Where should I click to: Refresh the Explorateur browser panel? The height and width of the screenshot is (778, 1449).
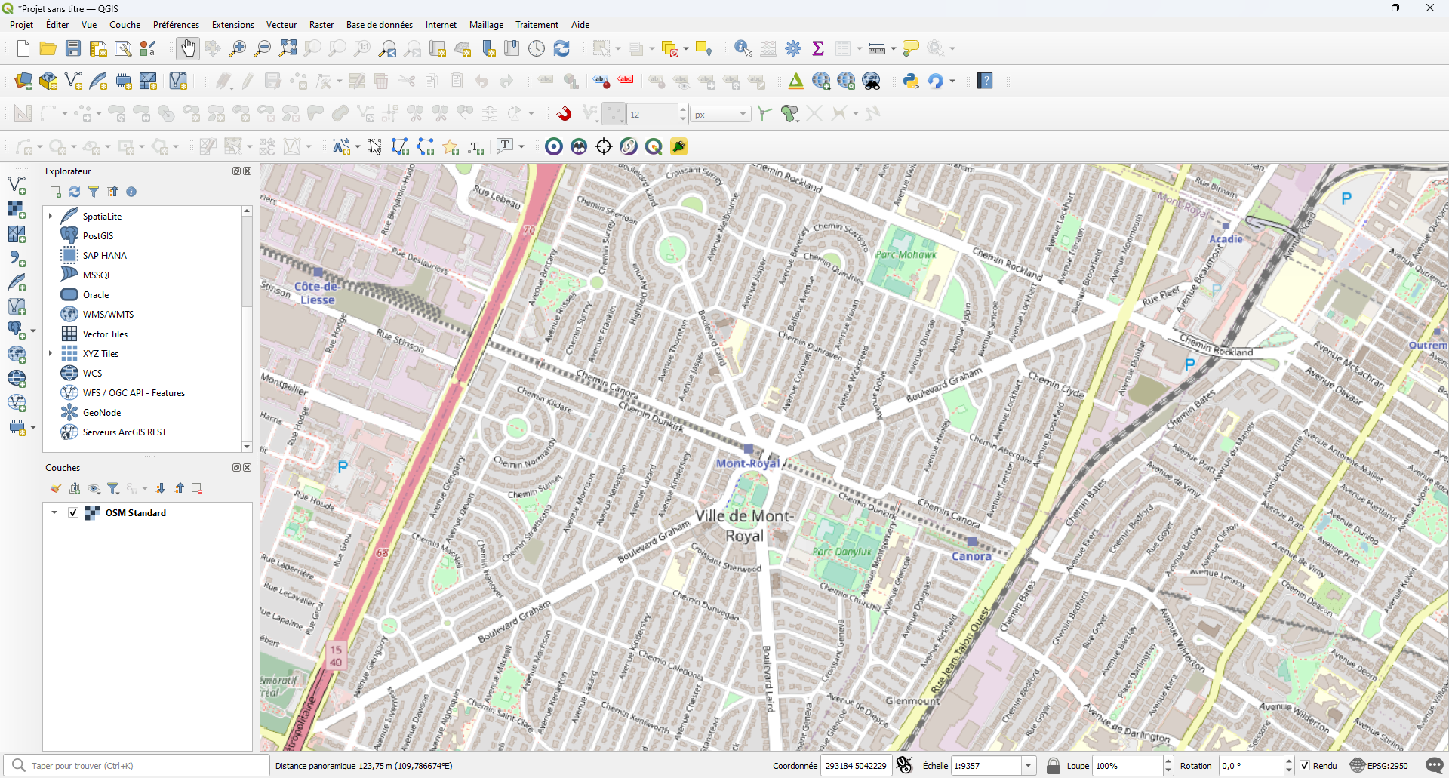point(75,192)
